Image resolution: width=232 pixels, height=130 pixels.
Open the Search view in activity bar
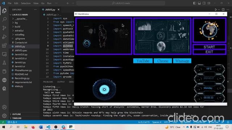tap(4, 19)
